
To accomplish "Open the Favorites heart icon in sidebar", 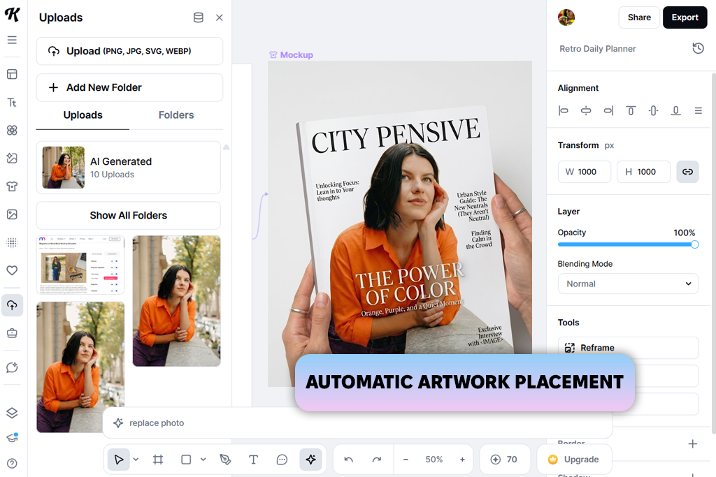I will click(x=13, y=270).
